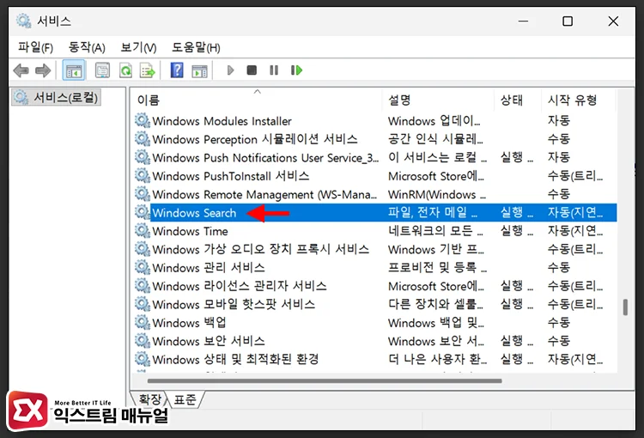The height and width of the screenshot is (438, 644).
Task: Pause the service with the pause icon
Action: tap(274, 70)
